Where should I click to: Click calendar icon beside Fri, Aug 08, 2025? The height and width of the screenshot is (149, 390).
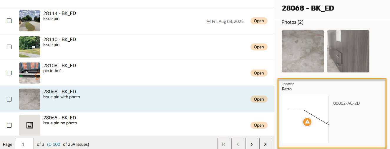point(208,21)
